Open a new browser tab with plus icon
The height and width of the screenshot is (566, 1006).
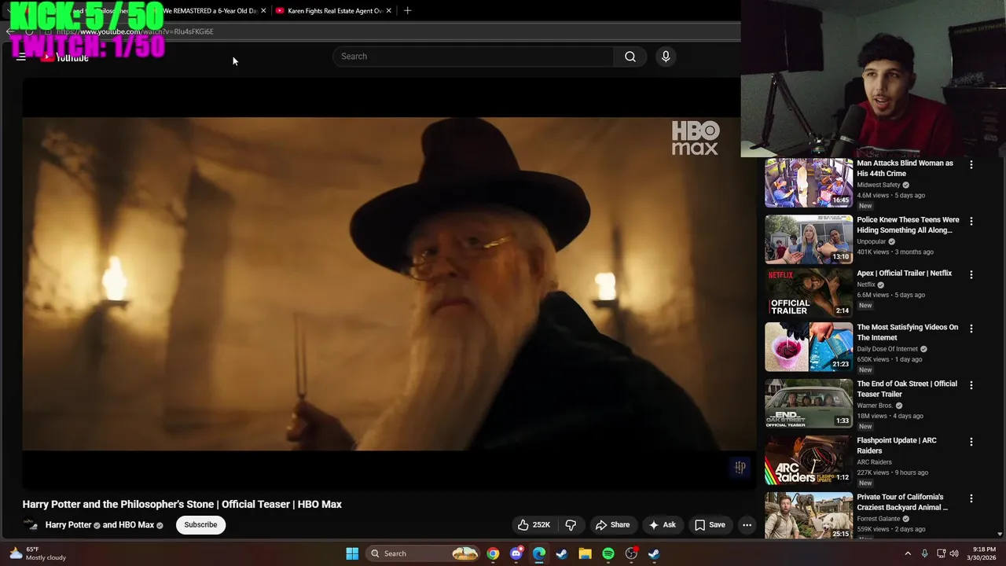click(x=407, y=11)
